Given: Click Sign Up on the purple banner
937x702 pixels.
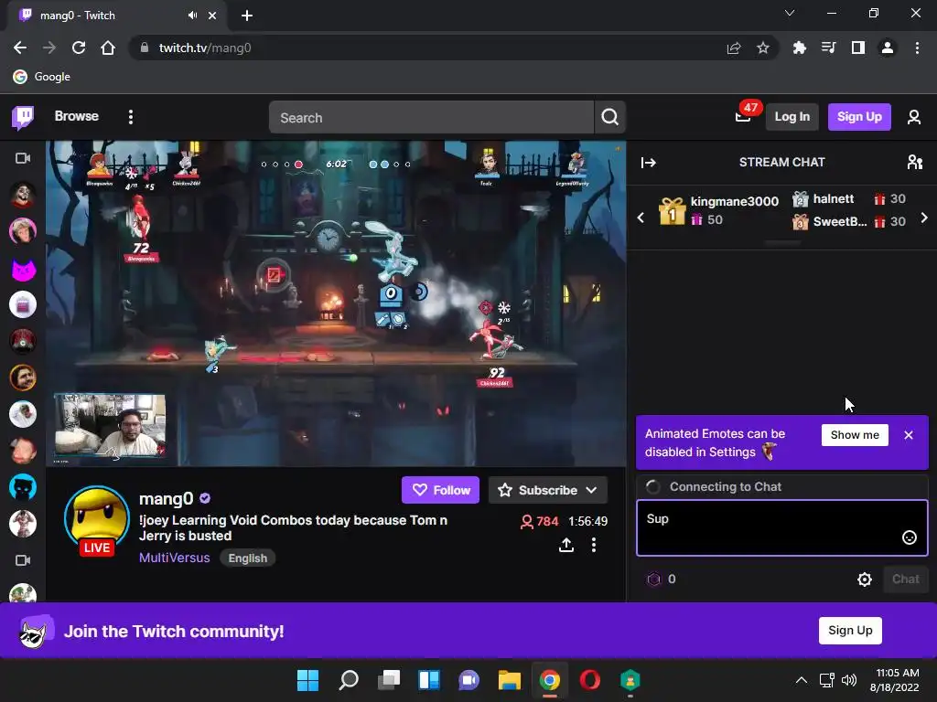Looking at the screenshot, I should (x=850, y=631).
